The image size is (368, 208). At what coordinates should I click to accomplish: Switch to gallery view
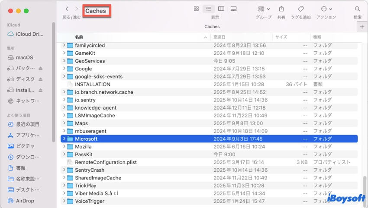pyautogui.click(x=234, y=9)
